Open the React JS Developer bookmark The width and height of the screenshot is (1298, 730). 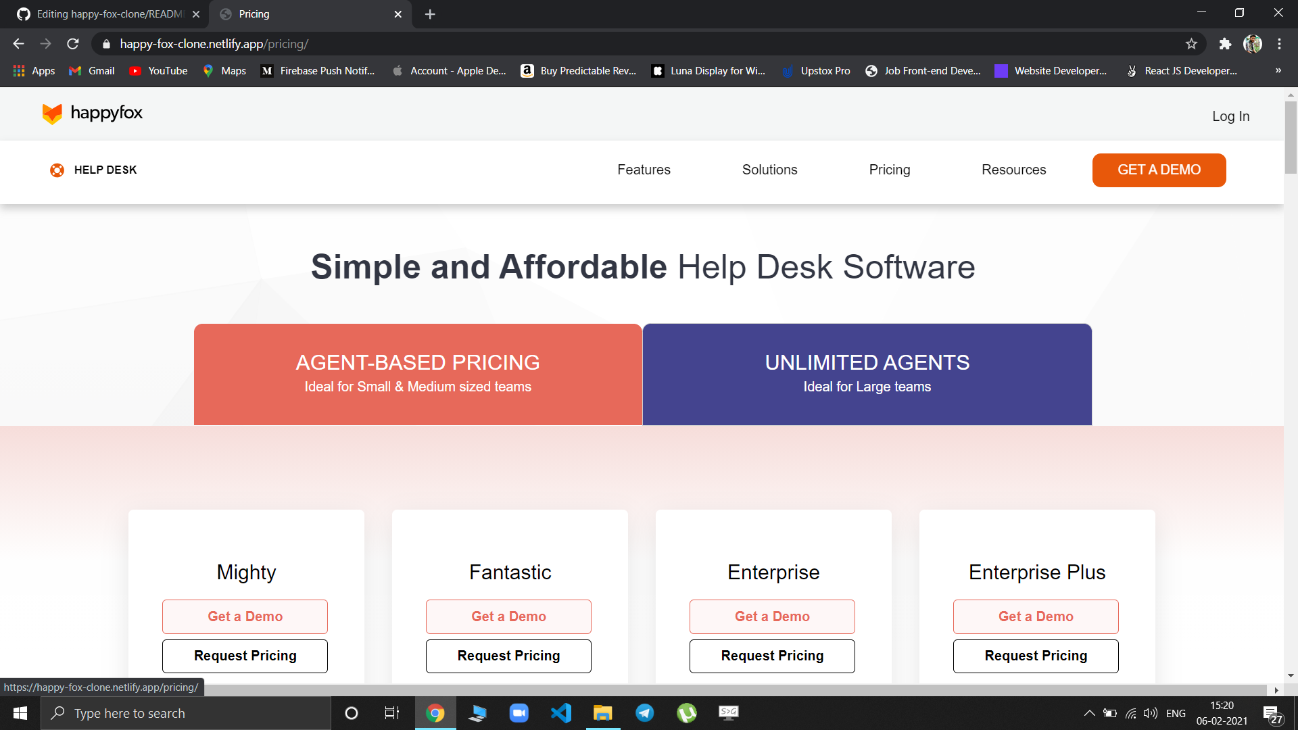click(x=1182, y=71)
